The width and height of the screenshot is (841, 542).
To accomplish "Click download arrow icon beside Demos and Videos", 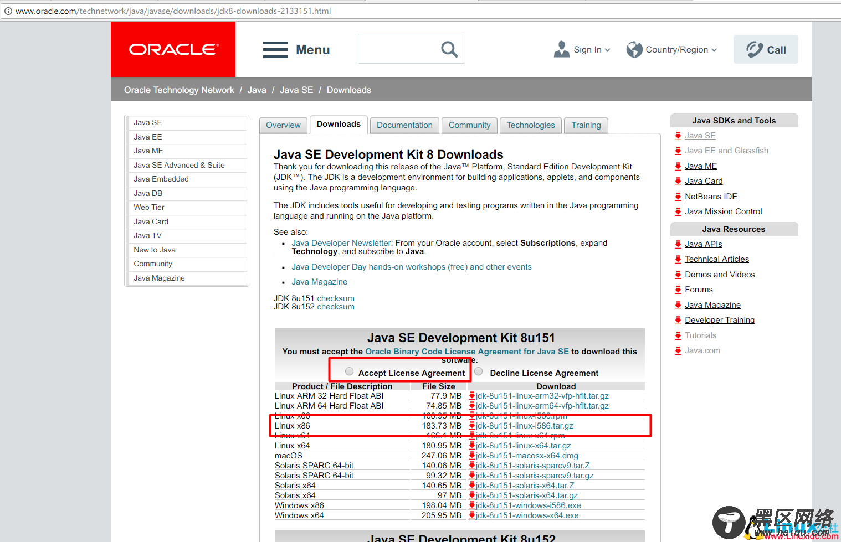I will pos(678,275).
